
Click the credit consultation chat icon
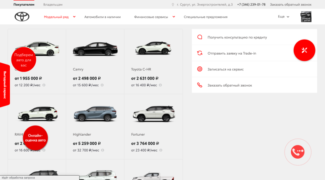point(200,37)
